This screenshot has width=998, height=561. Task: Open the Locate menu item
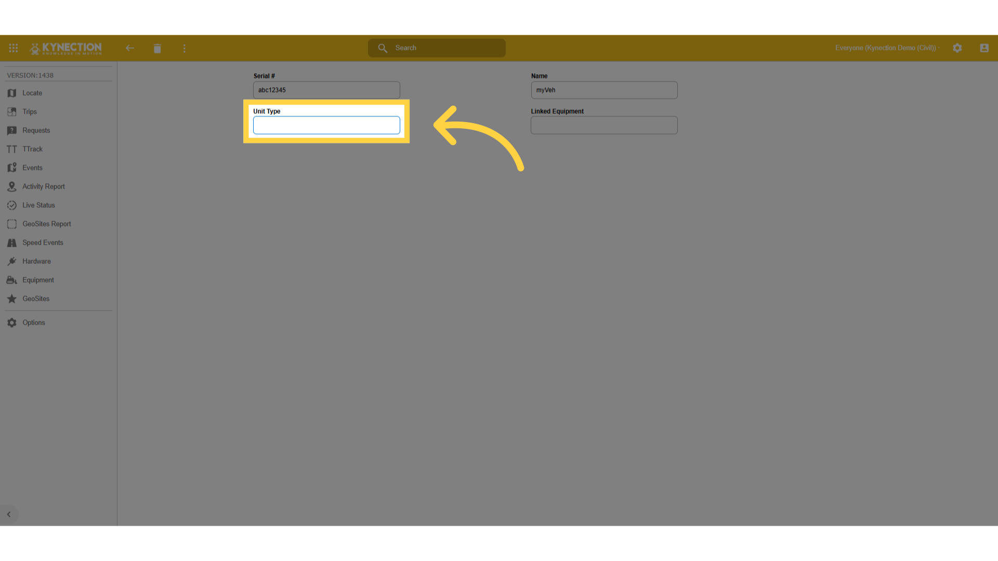click(32, 93)
